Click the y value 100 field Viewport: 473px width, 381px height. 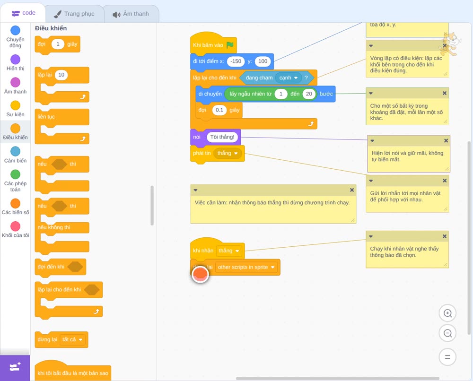pos(263,61)
